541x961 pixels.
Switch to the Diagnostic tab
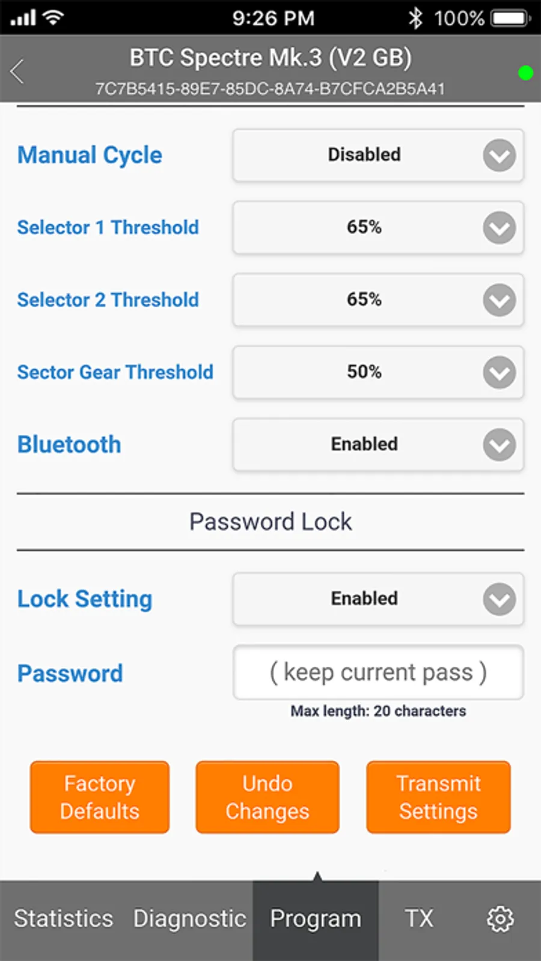point(189,918)
